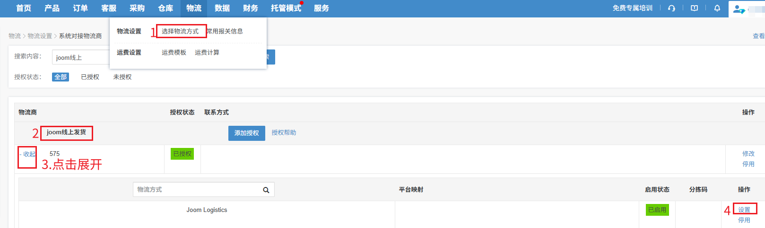Open the 授权帮助 link
The image size is (765, 228).
click(x=284, y=132)
